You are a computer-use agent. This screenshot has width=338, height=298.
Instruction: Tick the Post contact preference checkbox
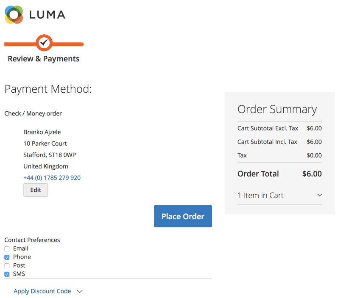click(x=7, y=266)
